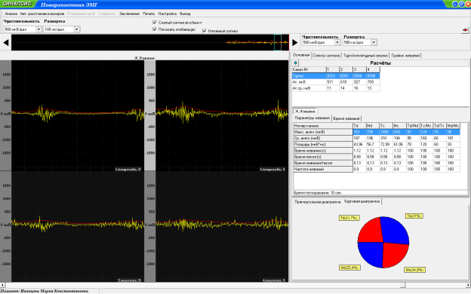Click the scroll left arrow at the bottom
The height and width of the screenshot is (294, 471).
pyautogui.click(x=2, y=285)
